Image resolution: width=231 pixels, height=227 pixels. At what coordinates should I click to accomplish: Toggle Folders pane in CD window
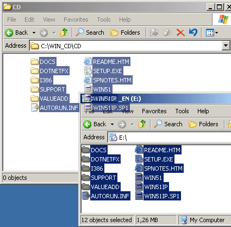125,33
